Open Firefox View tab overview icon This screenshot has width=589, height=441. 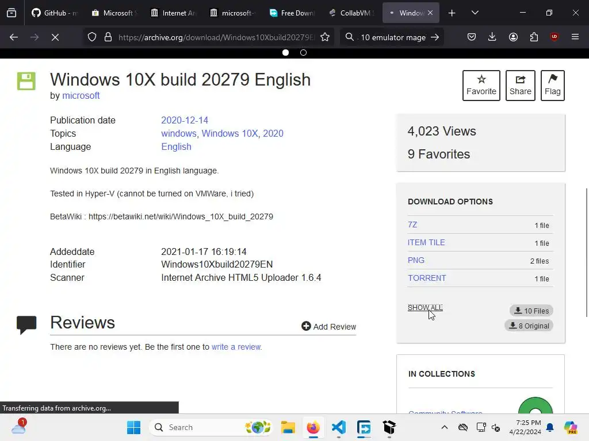point(12,13)
